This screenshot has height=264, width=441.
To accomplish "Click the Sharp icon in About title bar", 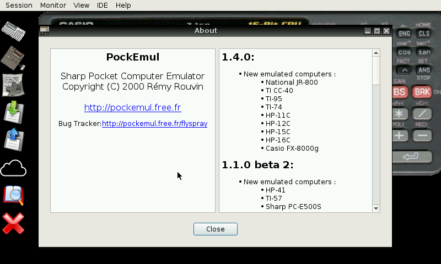I will click(45, 31).
